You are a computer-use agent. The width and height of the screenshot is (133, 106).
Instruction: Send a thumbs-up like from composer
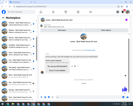tap(127, 97)
